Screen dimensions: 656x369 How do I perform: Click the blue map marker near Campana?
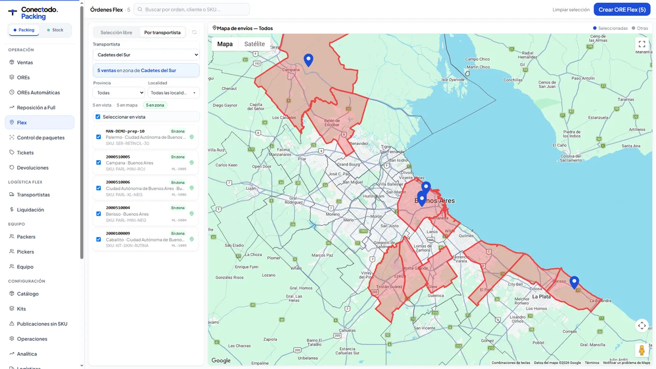coord(308,60)
